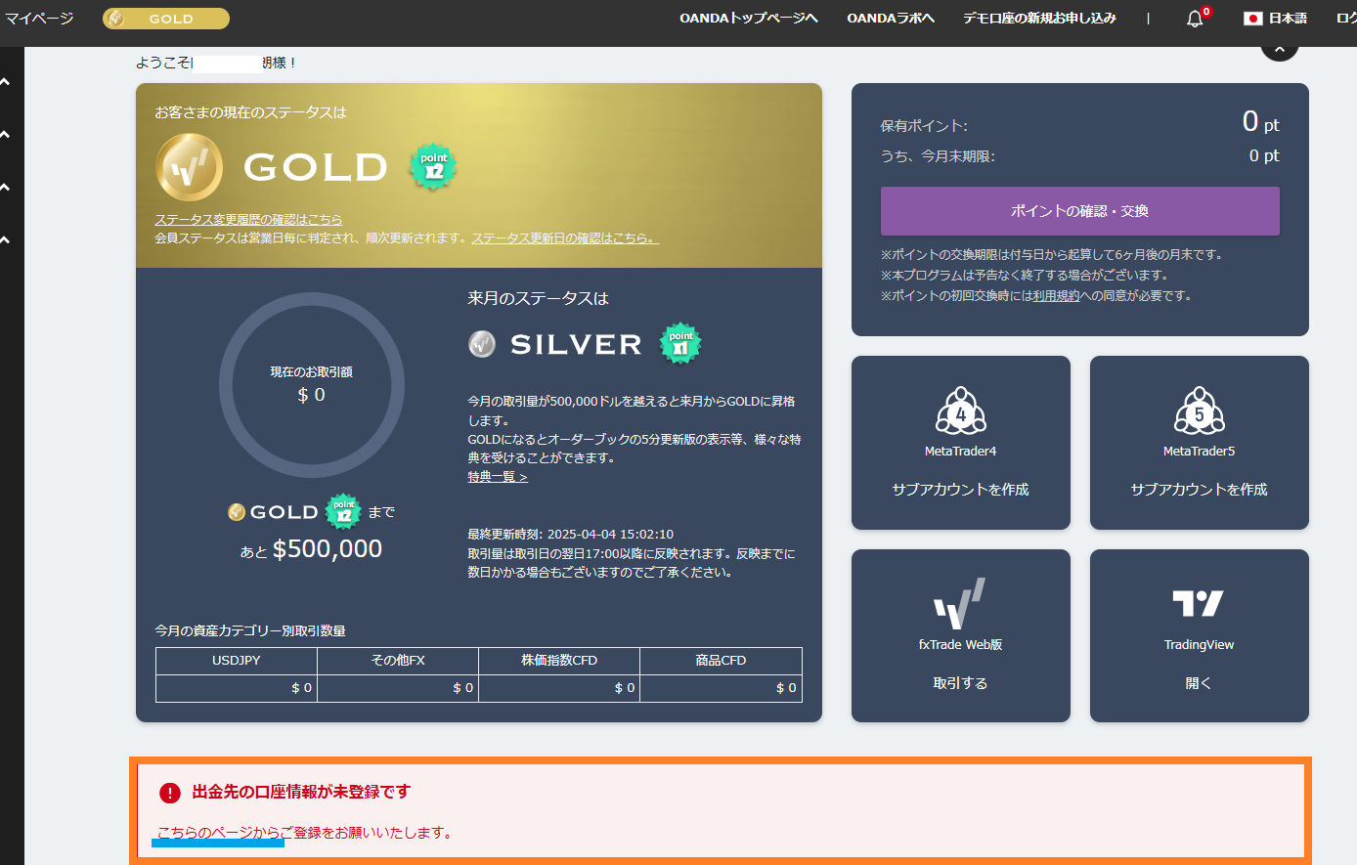Click the small GOLD medal under the trading circle
This screenshot has height=865, width=1357.
[x=236, y=512]
